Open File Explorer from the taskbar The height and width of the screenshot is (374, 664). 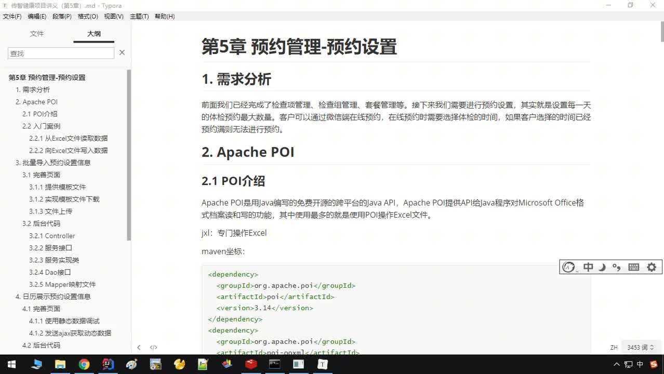coord(60,364)
